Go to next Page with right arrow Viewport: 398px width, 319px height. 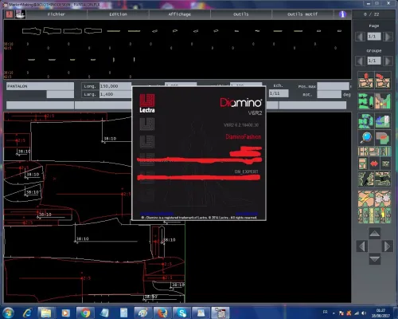(388, 37)
